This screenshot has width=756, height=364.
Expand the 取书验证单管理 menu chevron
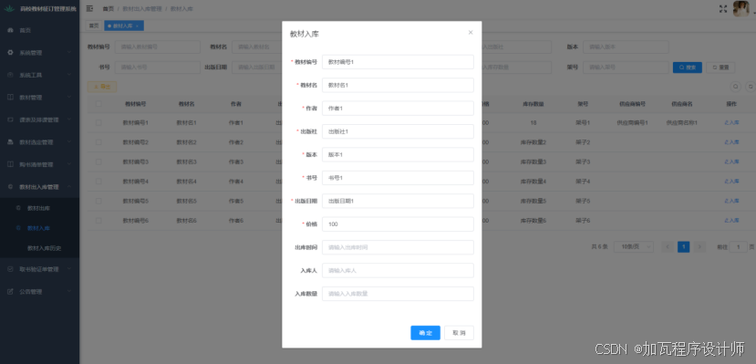click(69, 269)
